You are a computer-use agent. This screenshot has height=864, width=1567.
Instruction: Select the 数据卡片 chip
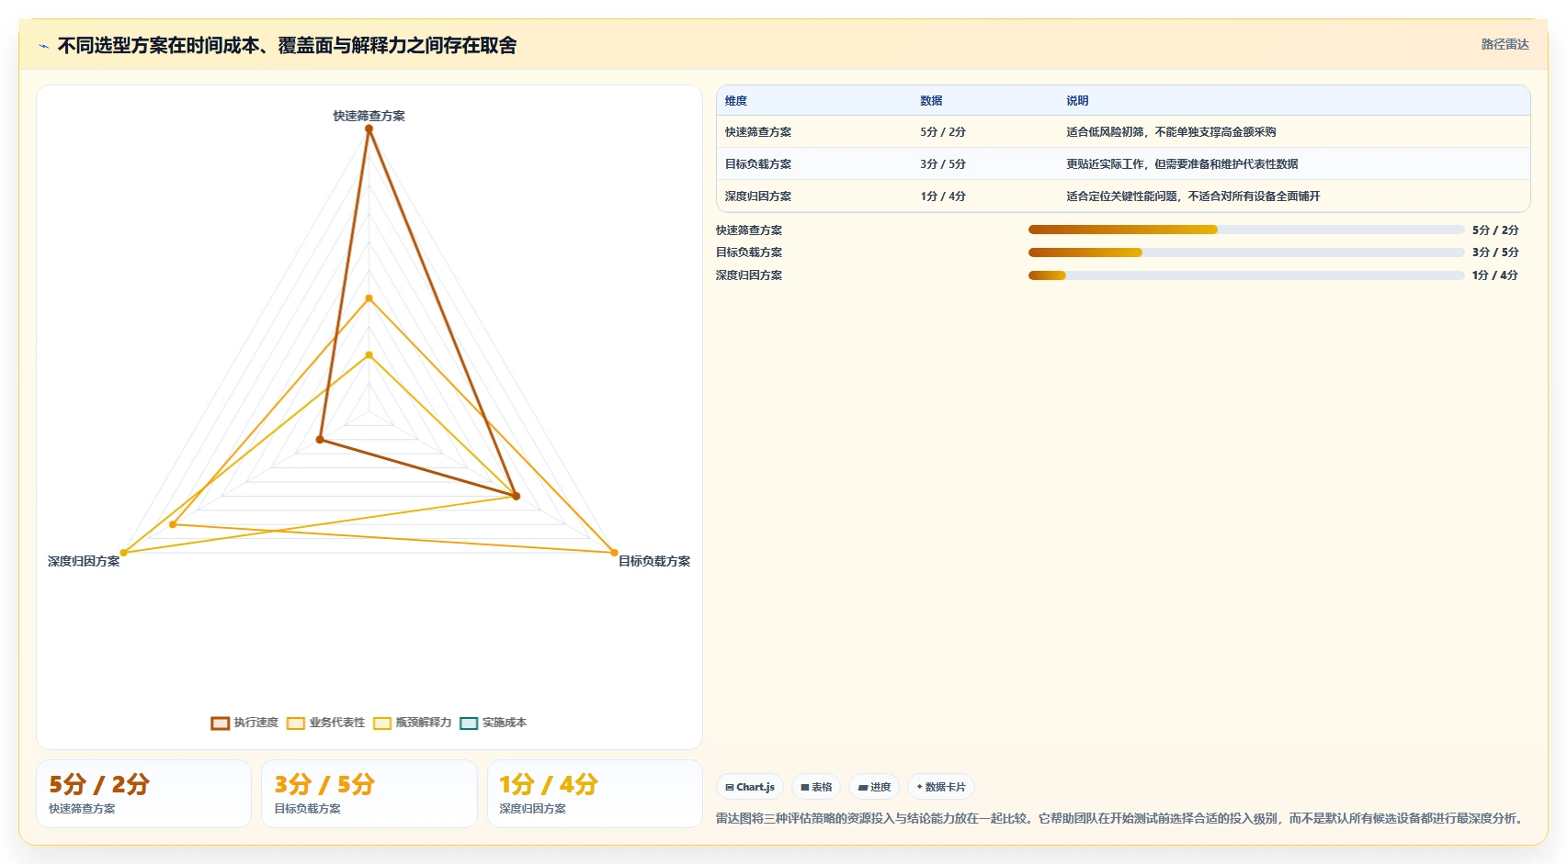[941, 787]
